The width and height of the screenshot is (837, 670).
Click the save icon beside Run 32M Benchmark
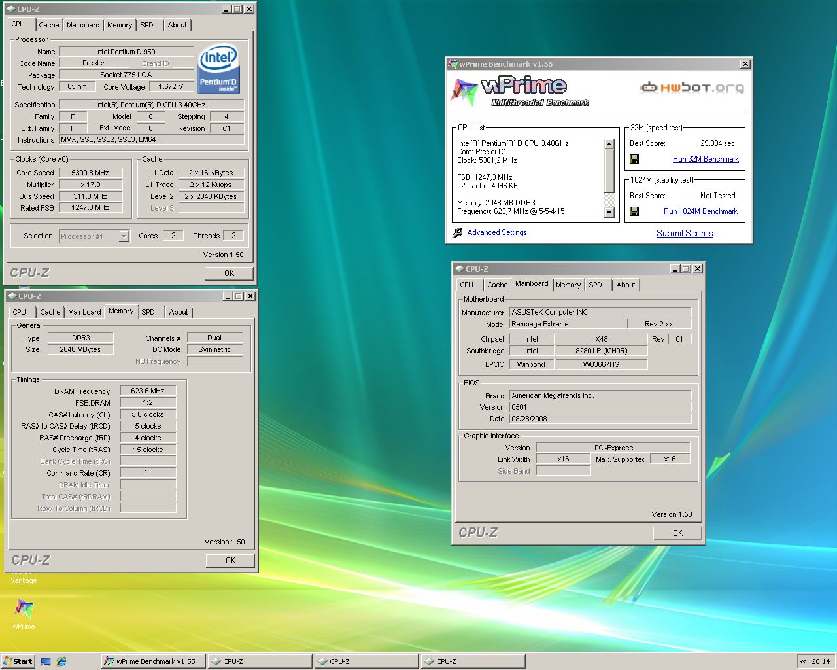tap(634, 159)
